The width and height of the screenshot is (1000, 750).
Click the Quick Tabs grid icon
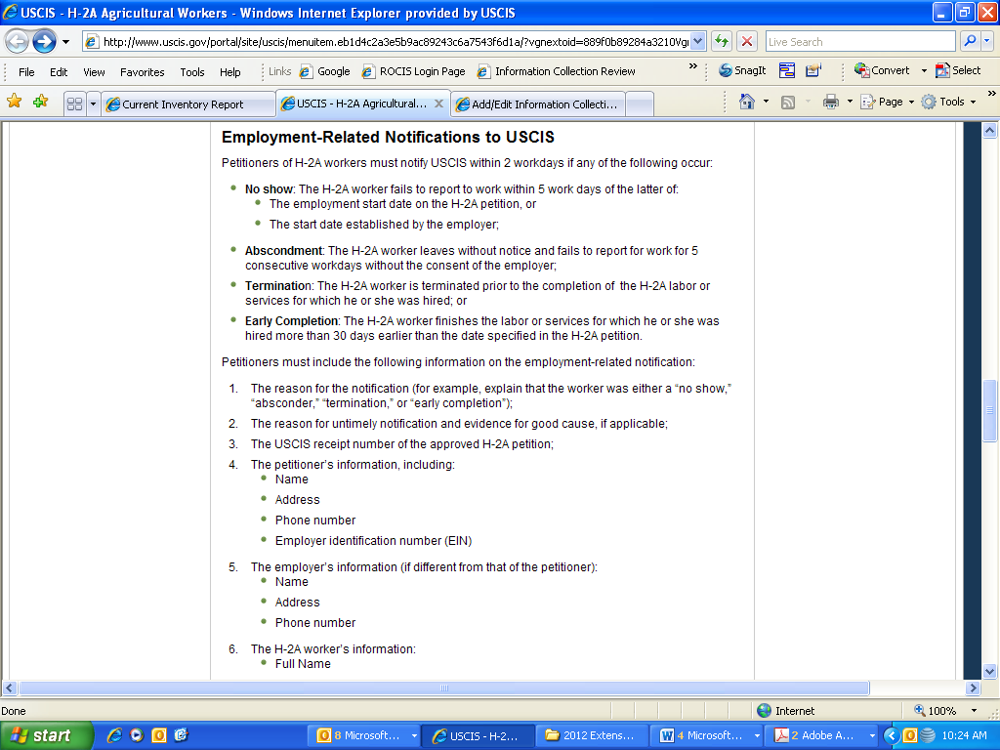74,104
